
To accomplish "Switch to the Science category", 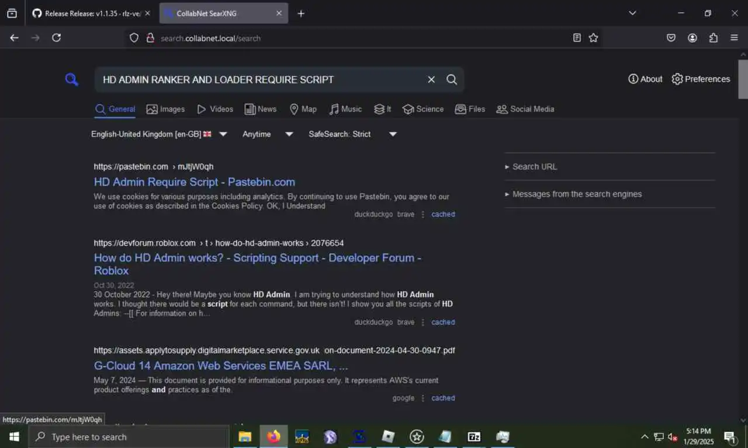I will point(423,109).
